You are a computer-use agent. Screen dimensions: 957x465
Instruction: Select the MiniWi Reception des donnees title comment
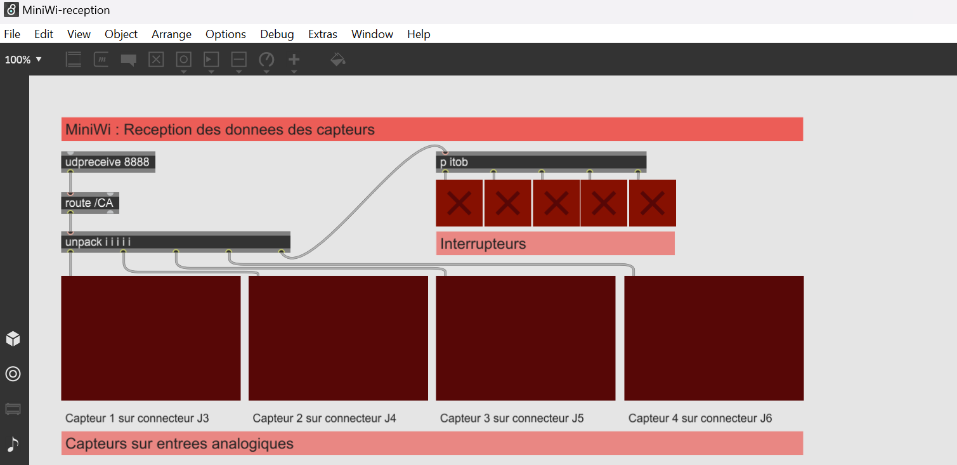point(432,129)
